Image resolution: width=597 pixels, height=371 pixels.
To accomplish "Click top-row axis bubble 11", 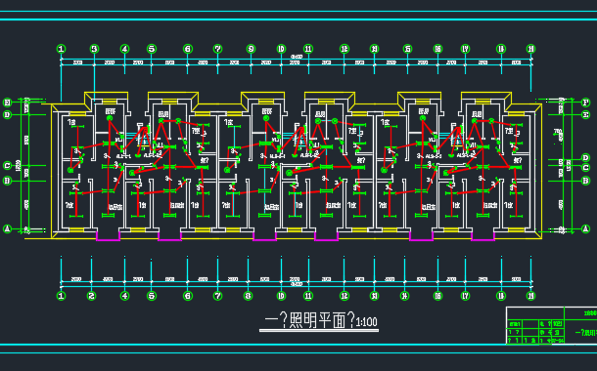I will click(308, 49).
